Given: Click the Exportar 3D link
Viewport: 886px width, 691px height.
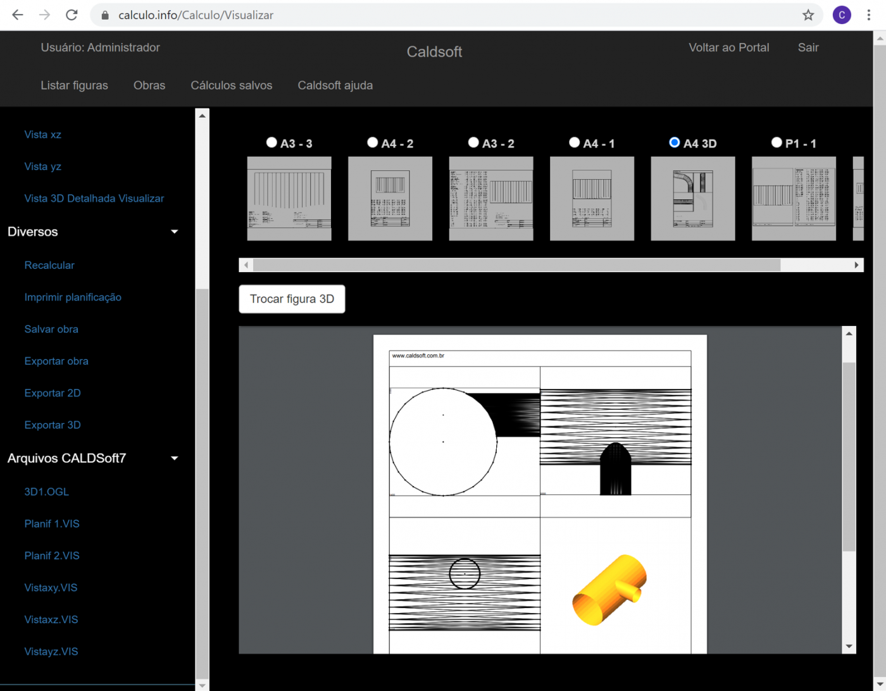Looking at the screenshot, I should [x=53, y=425].
